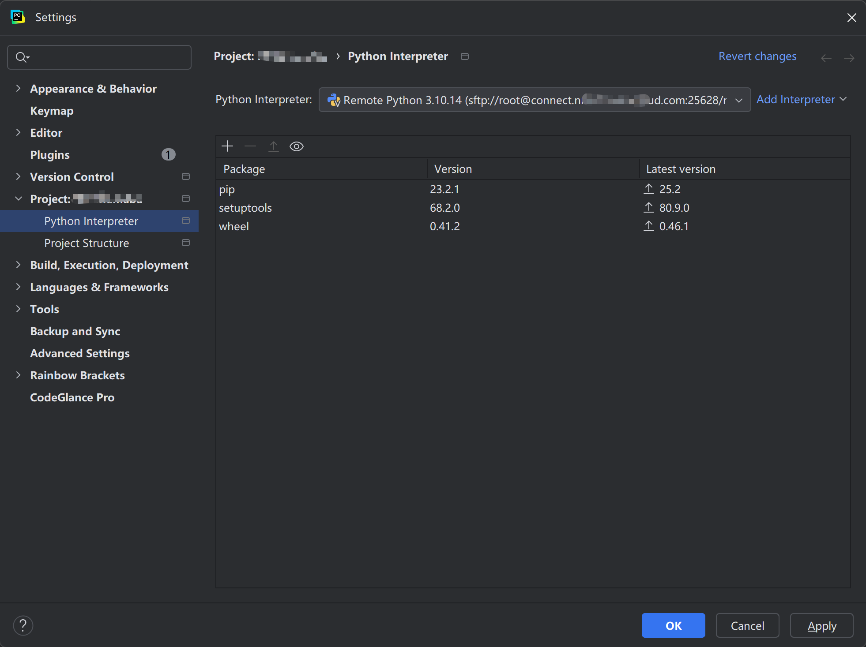Click the uninstall package minus icon
The image size is (866, 647).
pos(250,146)
